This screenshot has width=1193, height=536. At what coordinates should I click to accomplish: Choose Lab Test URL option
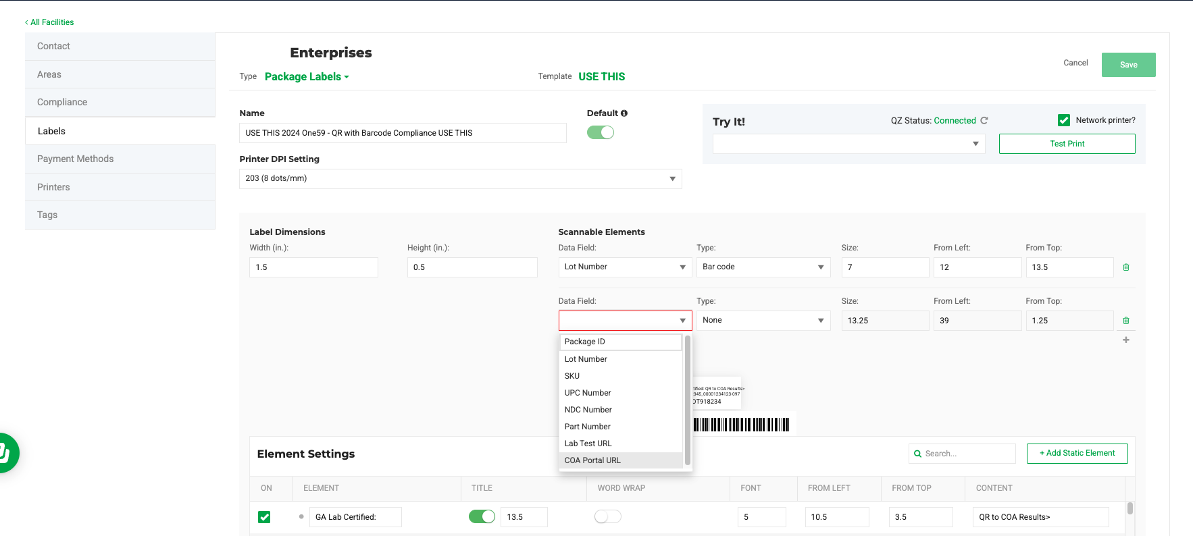click(588, 444)
